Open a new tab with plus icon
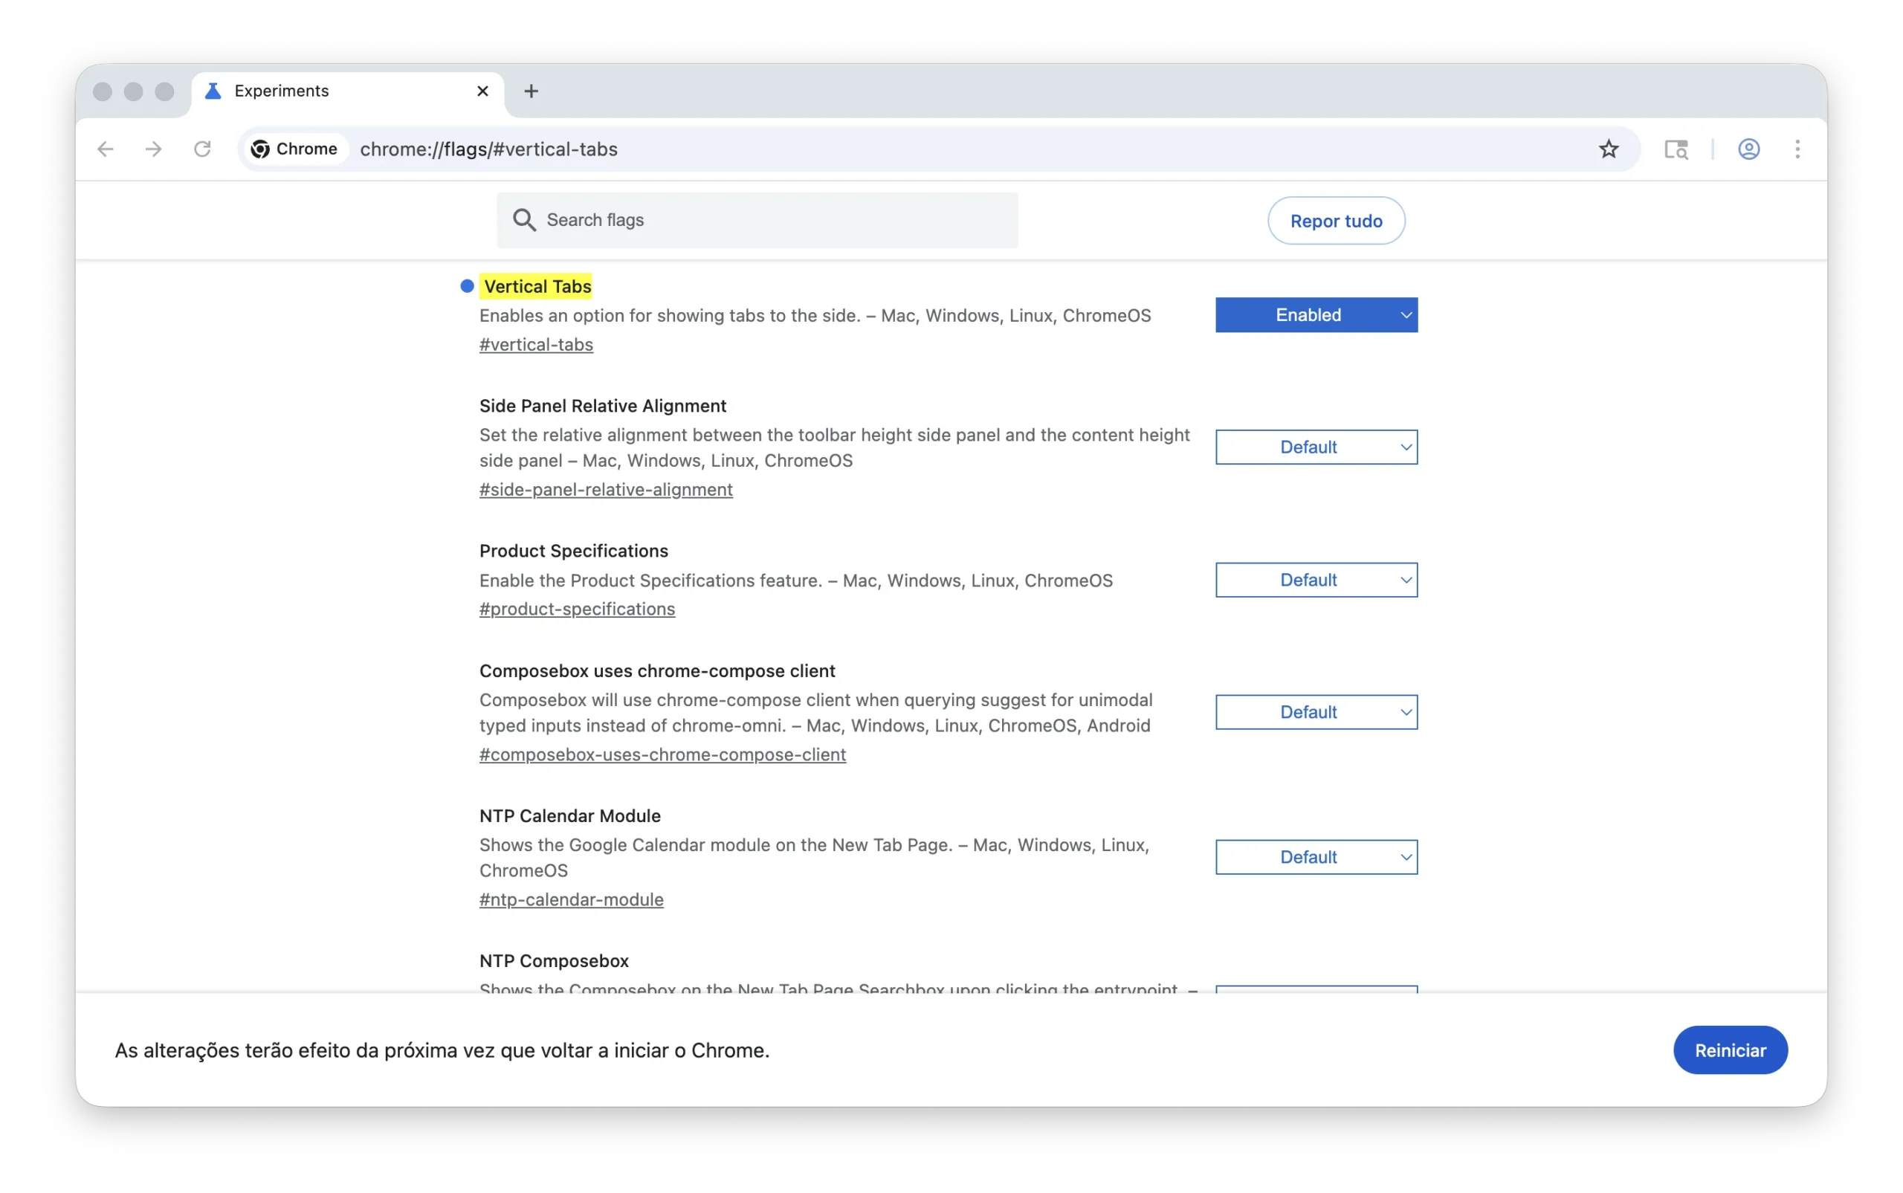1903x1193 pixels. pos(531,91)
